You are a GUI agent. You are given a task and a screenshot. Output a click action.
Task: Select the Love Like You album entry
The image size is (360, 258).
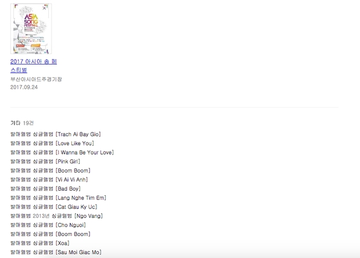[x=52, y=144]
